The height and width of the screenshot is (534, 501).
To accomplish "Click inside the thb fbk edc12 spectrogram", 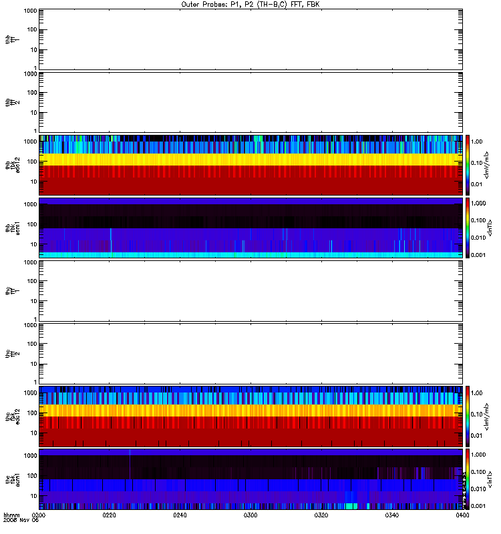I will tap(251, 165).
